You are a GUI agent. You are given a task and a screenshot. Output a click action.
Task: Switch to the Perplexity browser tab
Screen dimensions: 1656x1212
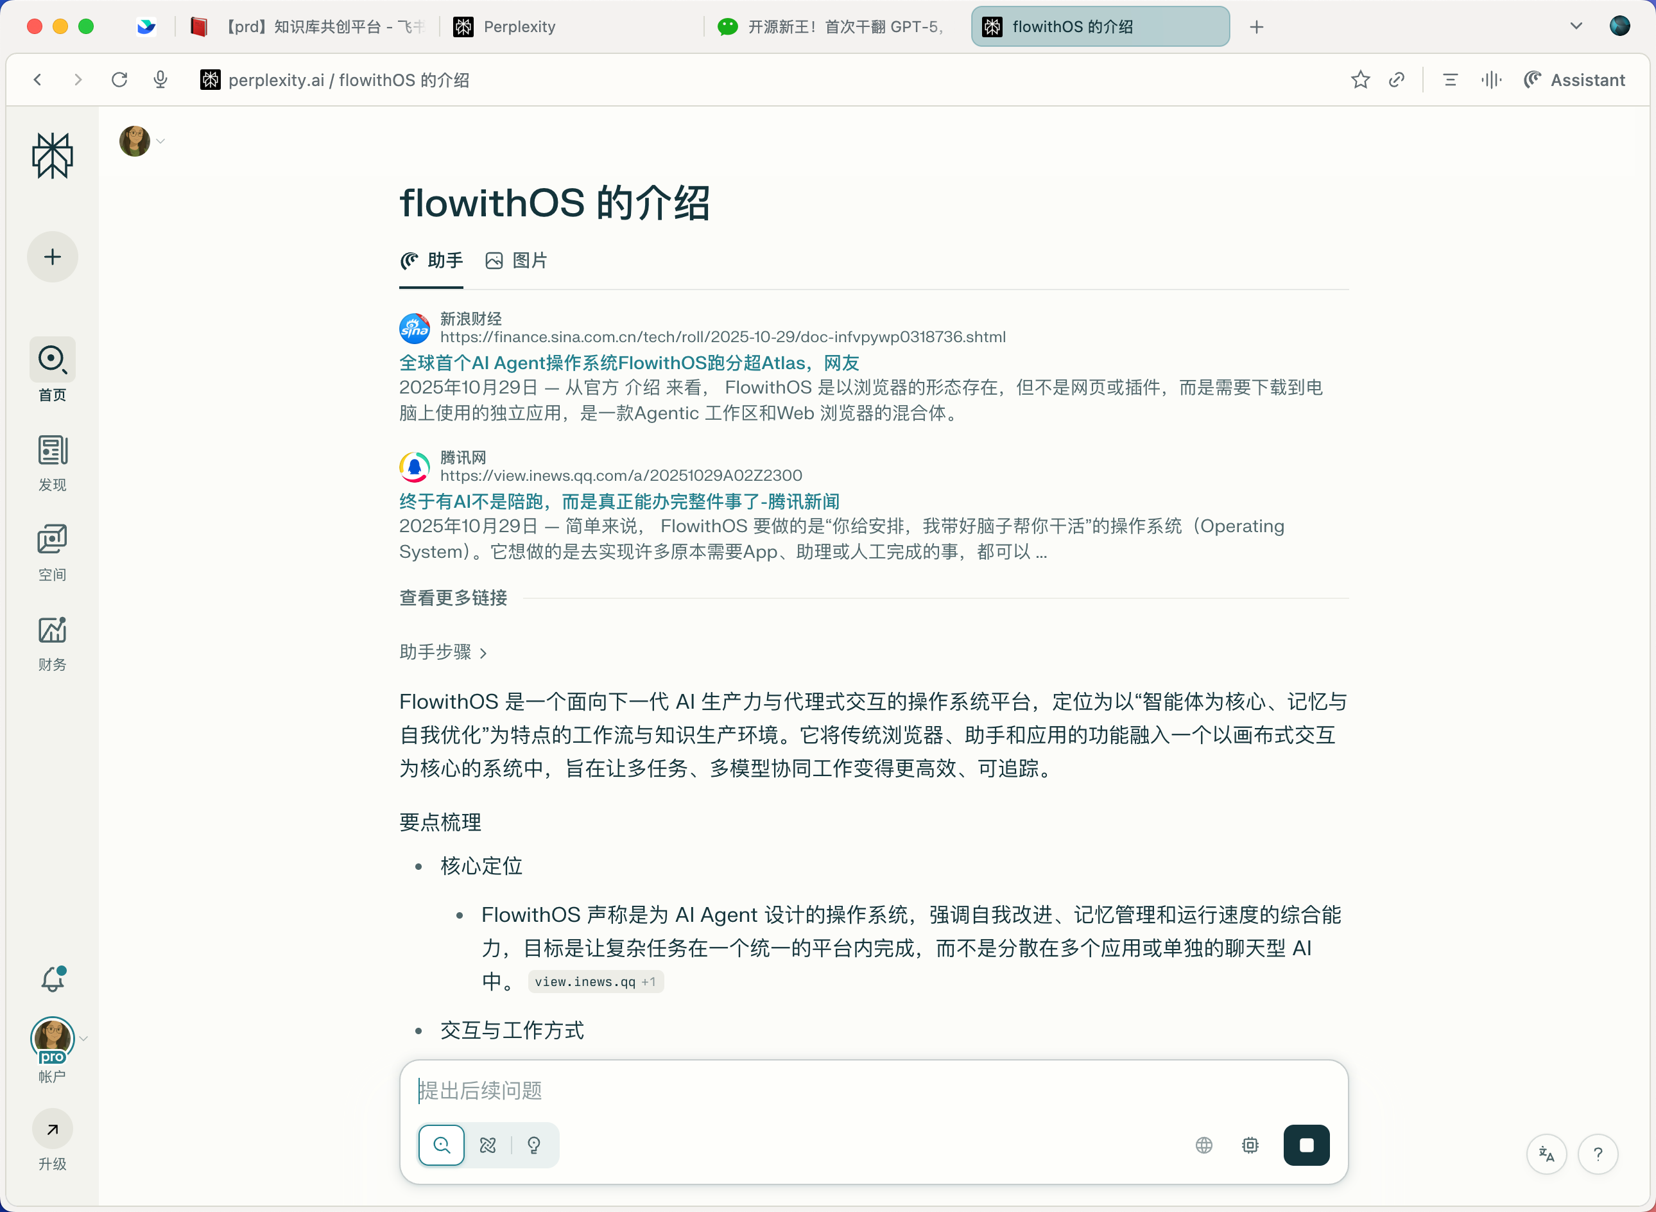[572, 26]
